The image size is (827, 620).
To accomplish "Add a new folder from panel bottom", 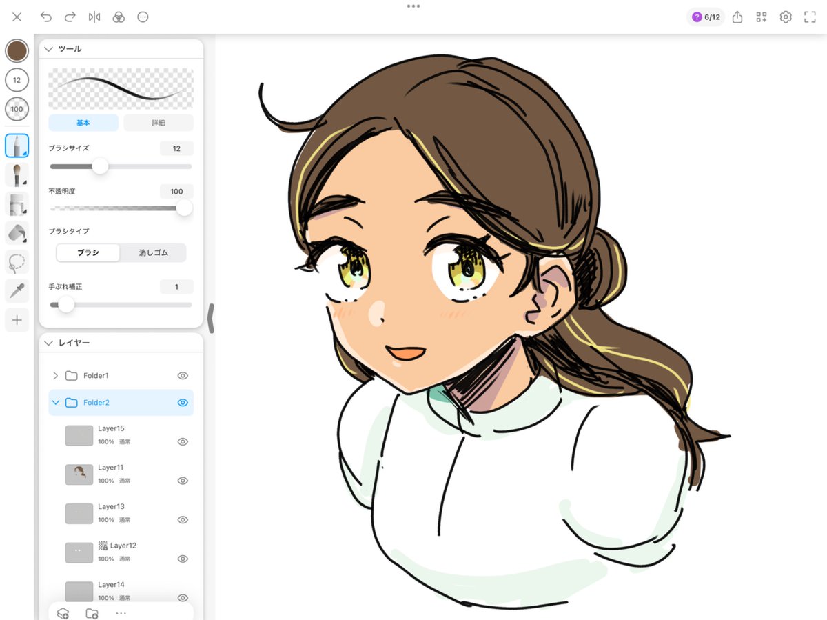I will pyautogui.click(x=92, y=613).
